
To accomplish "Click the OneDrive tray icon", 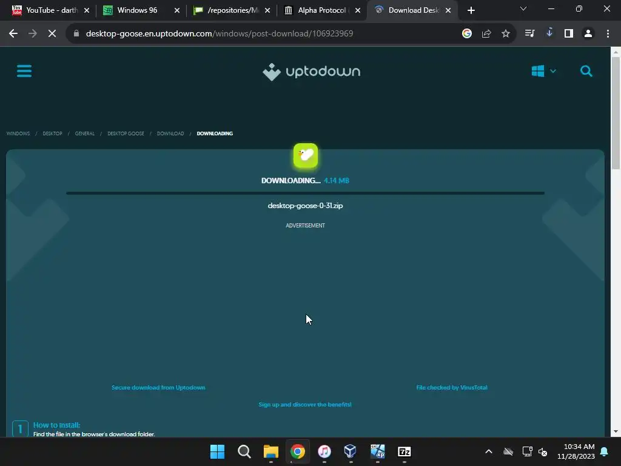I will [x=508, y=451].
